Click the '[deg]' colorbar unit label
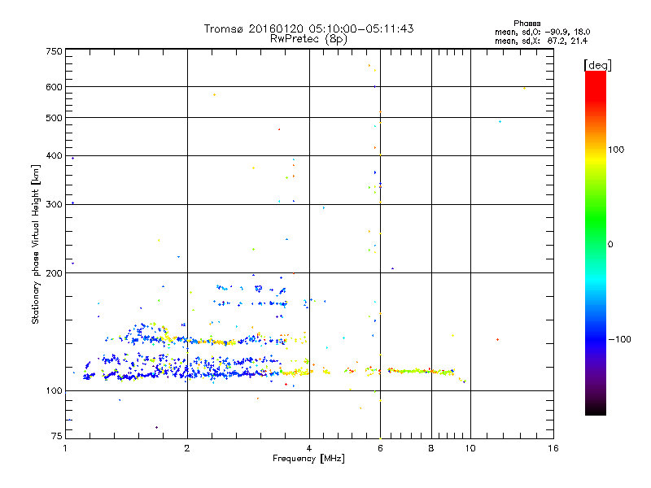The height and width of the screenshot is (488, 651). pos(597,65)
